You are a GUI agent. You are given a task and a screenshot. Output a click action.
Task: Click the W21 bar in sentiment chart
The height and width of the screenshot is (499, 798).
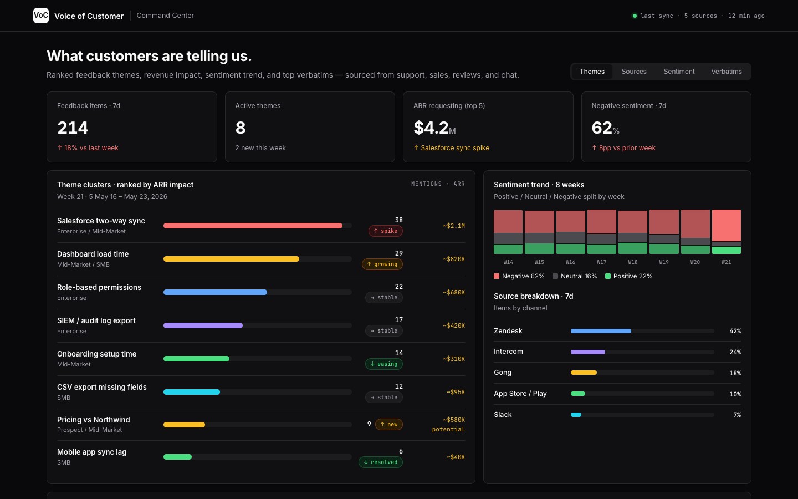[x=726, y=232]
